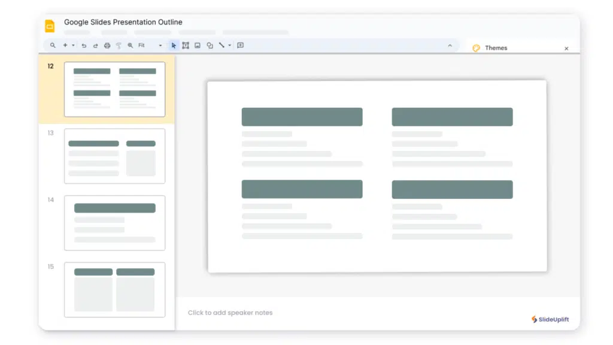
Task: Open new slide layout dropdown arrow
Action: [x=73, y=46]
